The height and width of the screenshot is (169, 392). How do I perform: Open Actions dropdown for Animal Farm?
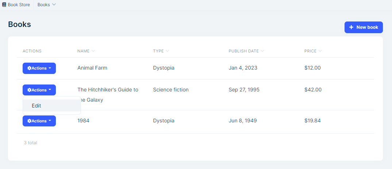[39, 68]
